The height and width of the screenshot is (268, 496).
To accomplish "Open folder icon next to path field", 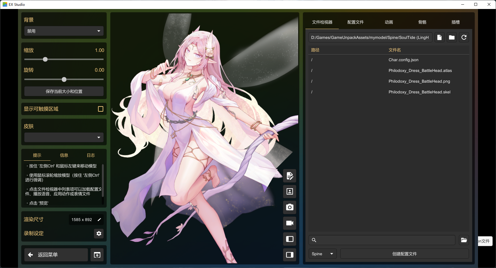I will pos(452,37).
